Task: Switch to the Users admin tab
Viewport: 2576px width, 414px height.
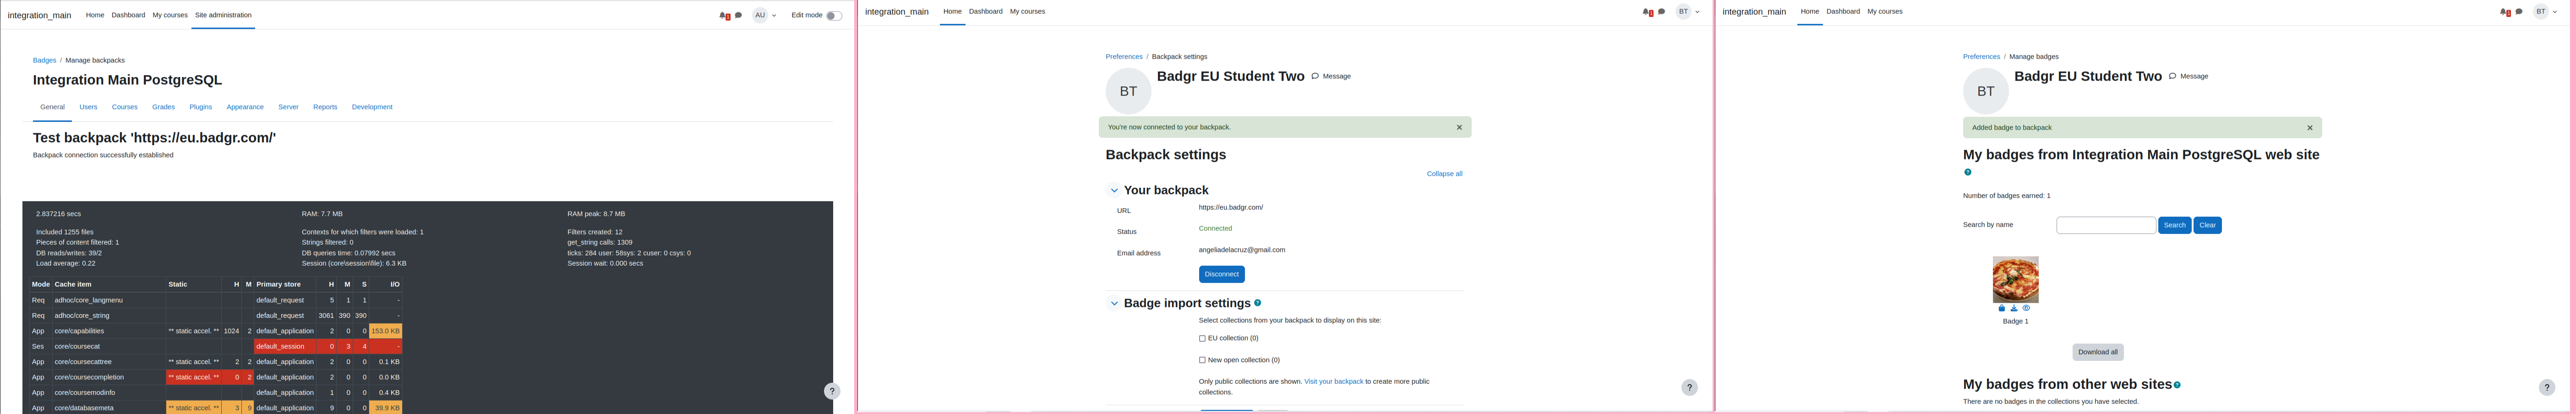Action: (x=88, y=107)
